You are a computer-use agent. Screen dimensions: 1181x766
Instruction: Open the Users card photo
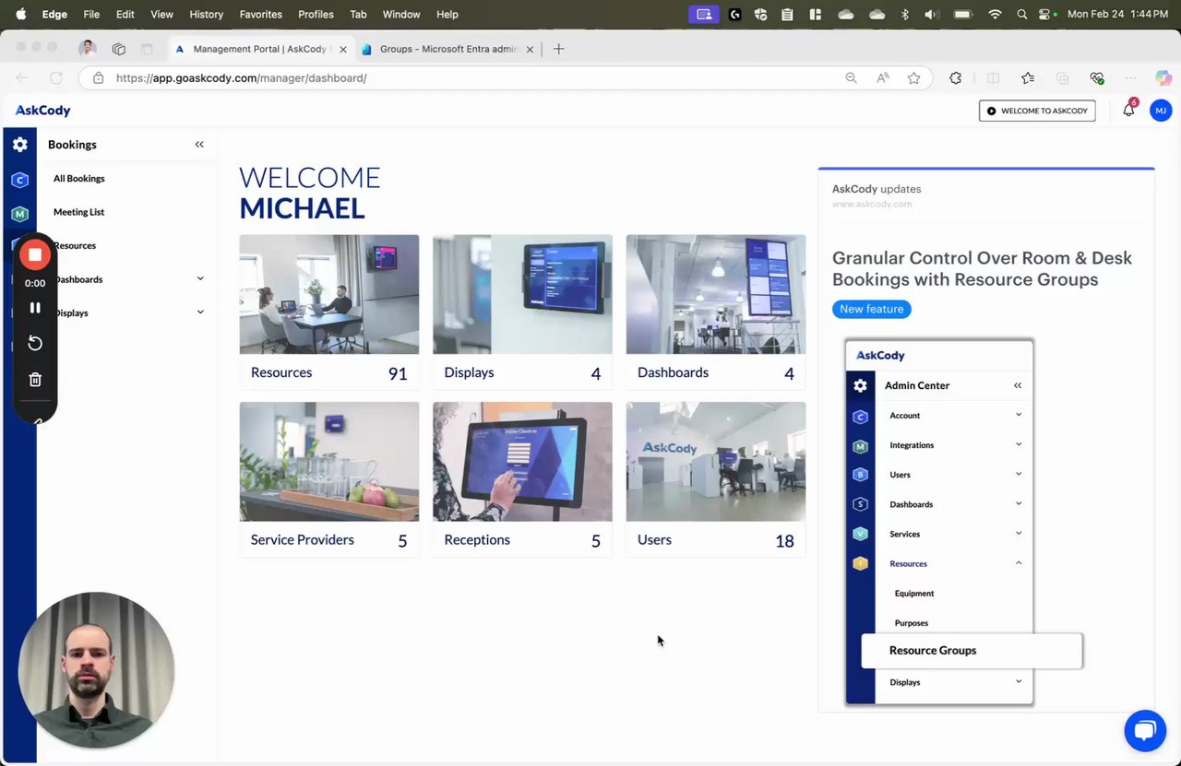pyautogui.click(x=716, y=462)
